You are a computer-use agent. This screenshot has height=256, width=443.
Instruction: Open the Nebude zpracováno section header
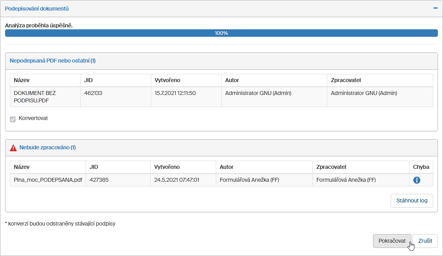[x=48, y=148]
